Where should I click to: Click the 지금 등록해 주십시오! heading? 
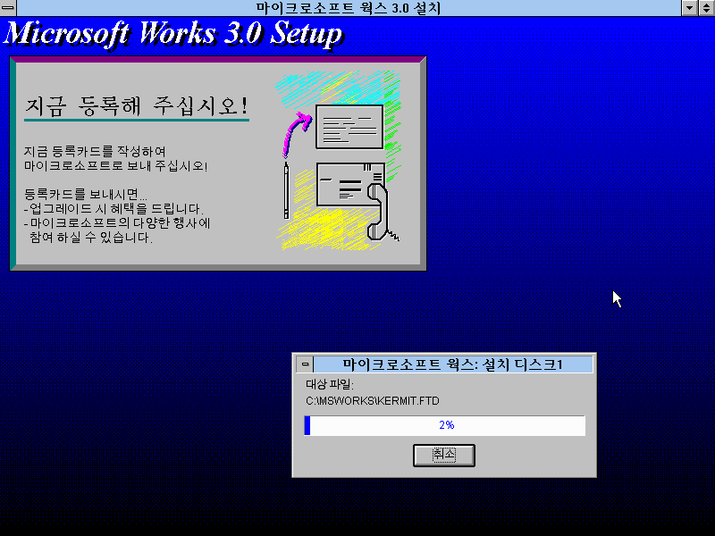click(137, 106)
